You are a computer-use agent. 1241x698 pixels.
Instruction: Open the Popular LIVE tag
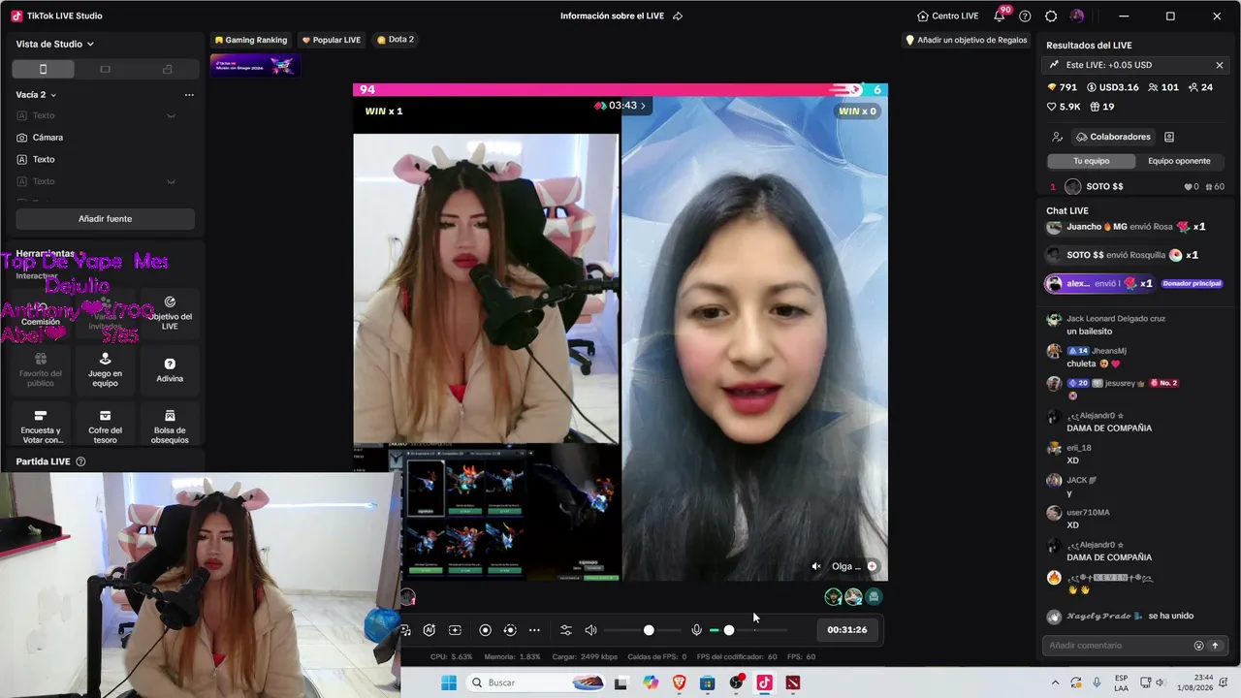click(331, 40)
